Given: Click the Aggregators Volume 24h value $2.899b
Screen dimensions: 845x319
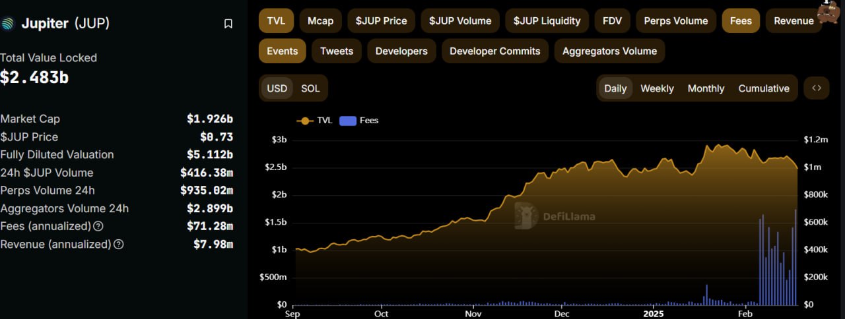Looking at the screenshot, I should 210,208.
